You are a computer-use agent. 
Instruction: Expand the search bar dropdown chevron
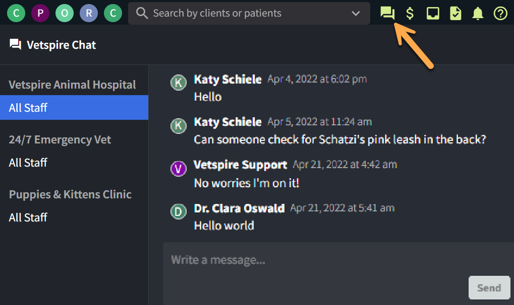(357, 13)
